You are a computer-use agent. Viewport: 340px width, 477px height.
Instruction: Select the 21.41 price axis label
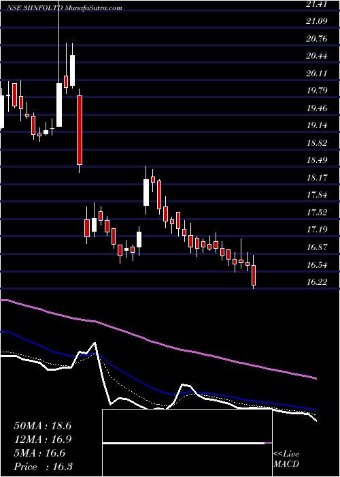pyautogui.click(x=318, y=4)
